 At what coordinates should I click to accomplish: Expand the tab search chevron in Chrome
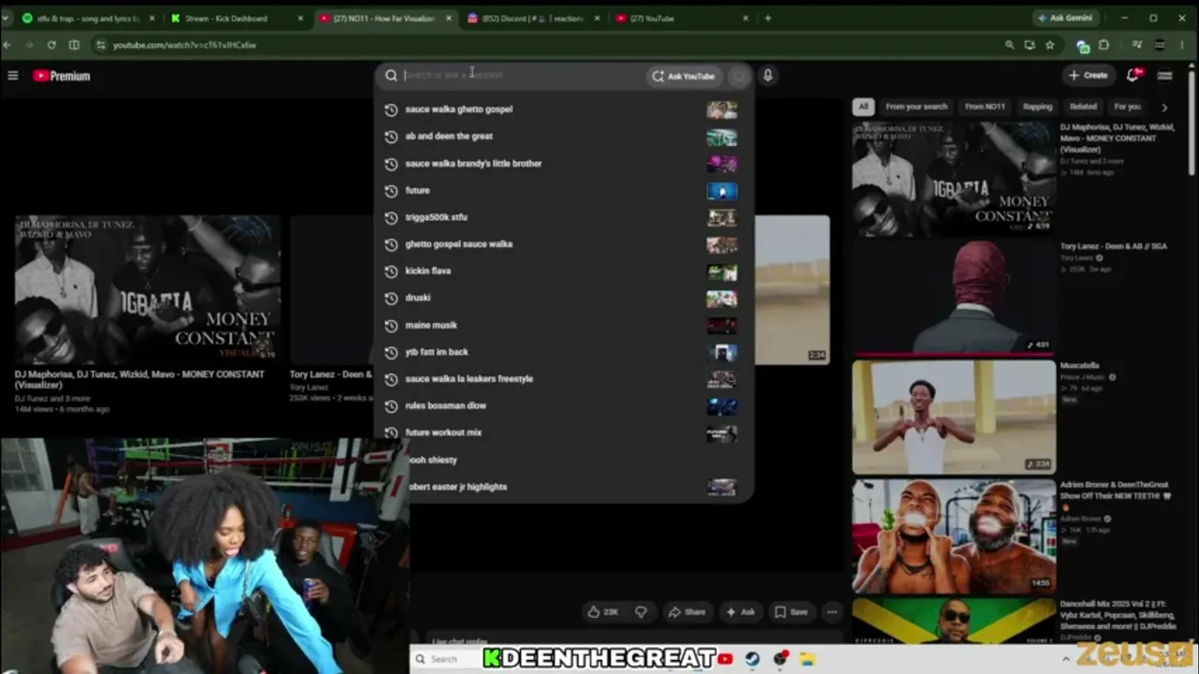point(6,18)
